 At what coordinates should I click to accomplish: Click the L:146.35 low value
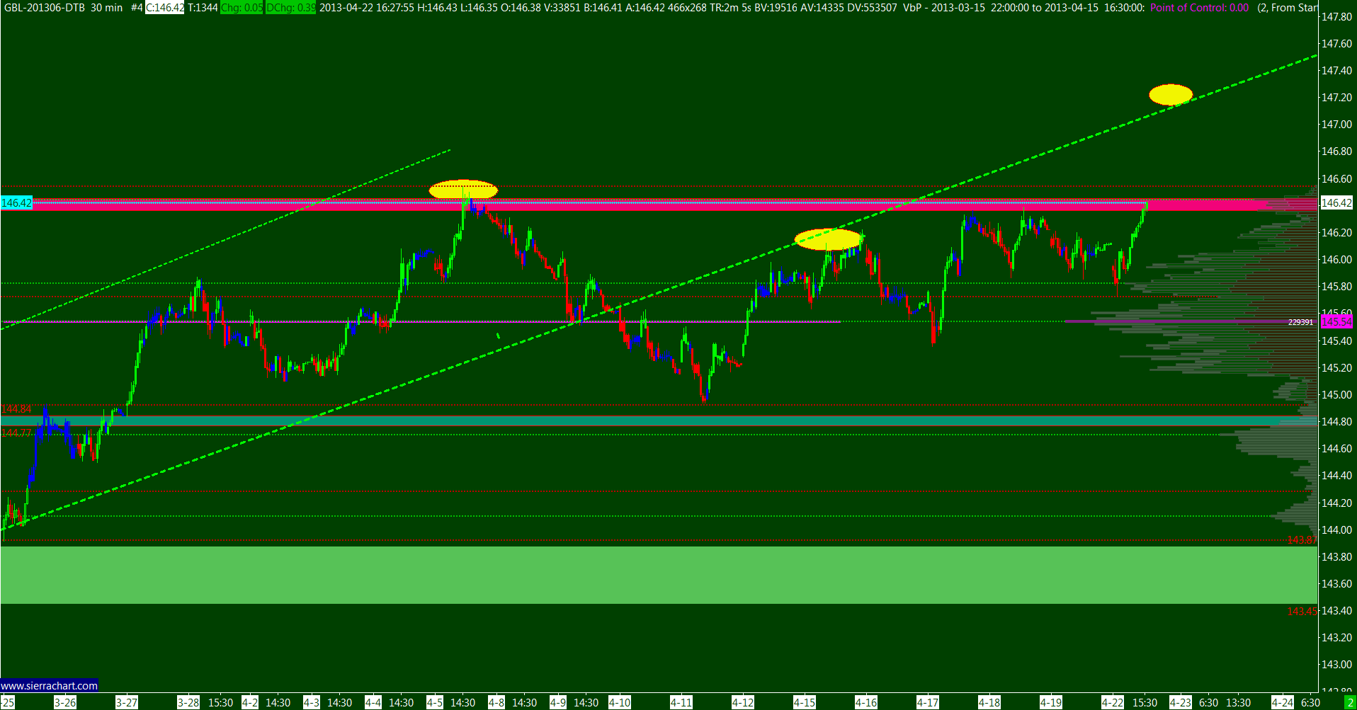coord(479,8)
